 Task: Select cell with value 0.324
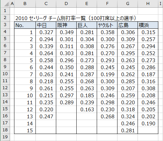[x=128, y=116]
